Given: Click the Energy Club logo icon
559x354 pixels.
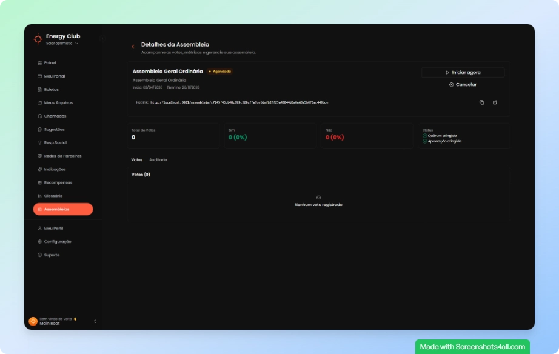Looking at the screenshot, I should 38,39.
